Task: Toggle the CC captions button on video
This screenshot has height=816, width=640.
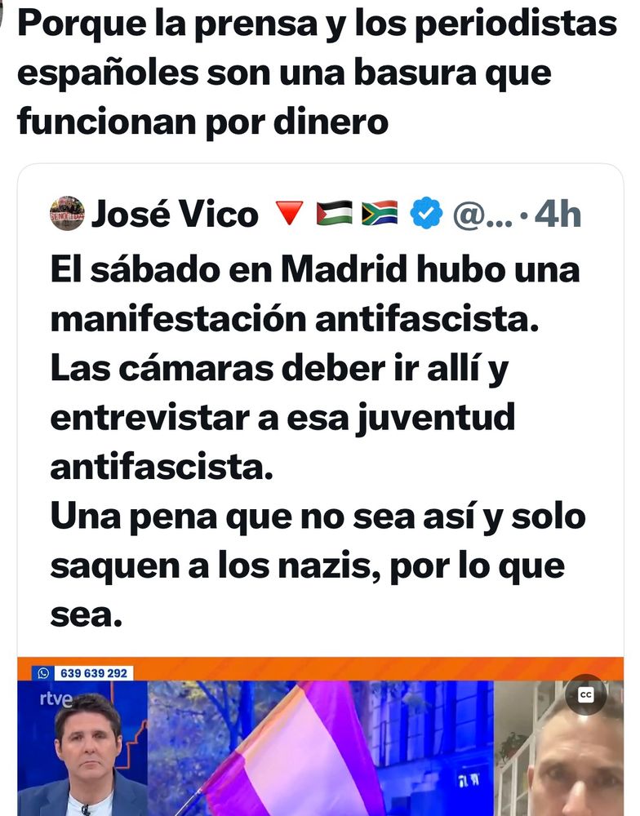Action: pyautogui.click(x=586, y=694)
